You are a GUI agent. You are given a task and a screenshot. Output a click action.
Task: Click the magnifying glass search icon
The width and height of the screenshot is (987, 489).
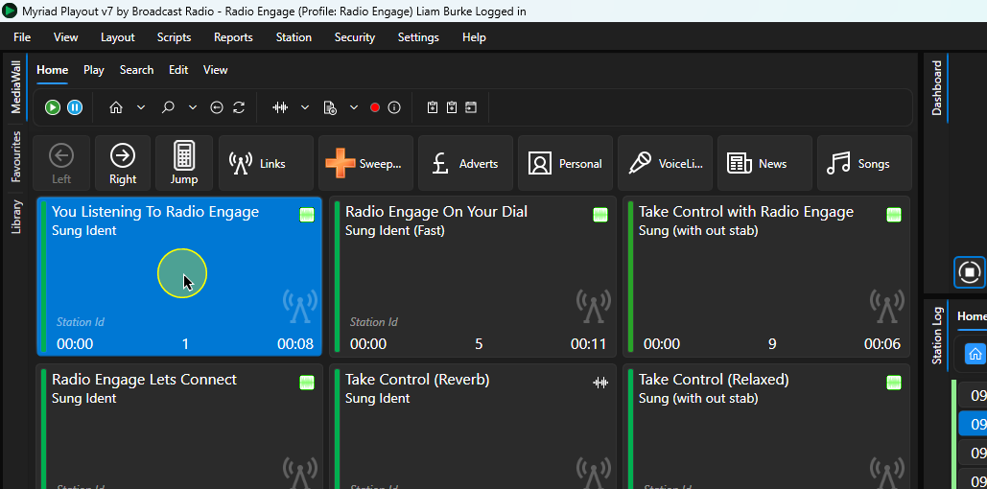168,107
